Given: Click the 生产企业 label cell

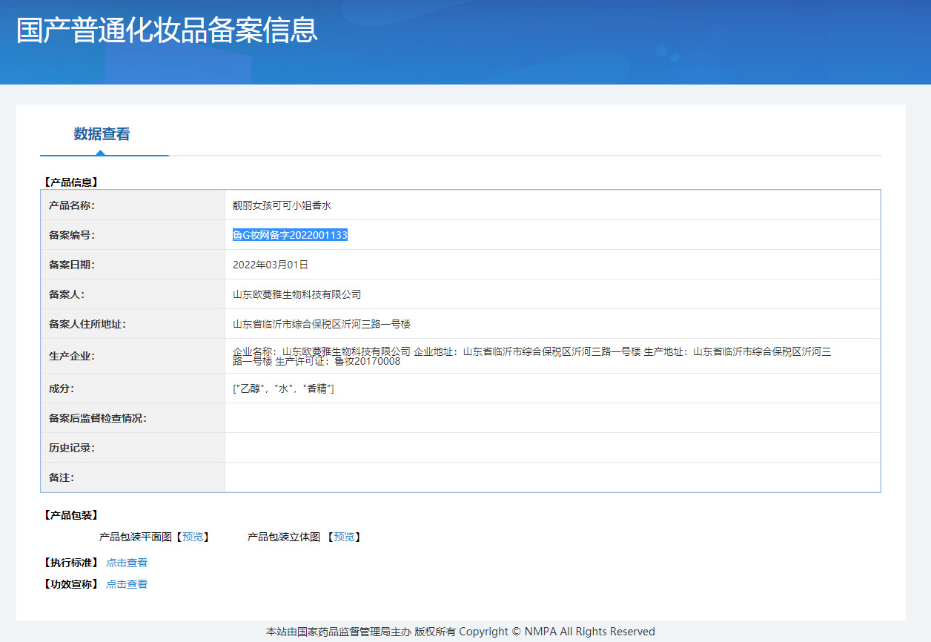Looking at the screenshot, I should (133, 356).
